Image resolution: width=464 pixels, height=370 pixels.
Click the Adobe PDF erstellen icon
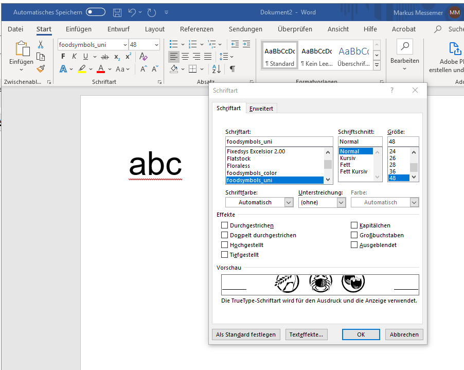tap(455, 48)
